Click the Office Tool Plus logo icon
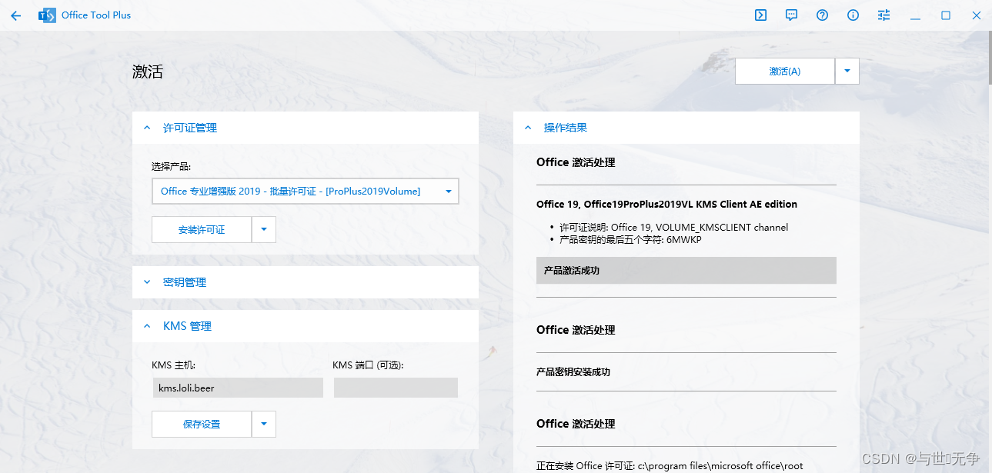Viewport: 992px width, 473px height. [x=47, y=15]
